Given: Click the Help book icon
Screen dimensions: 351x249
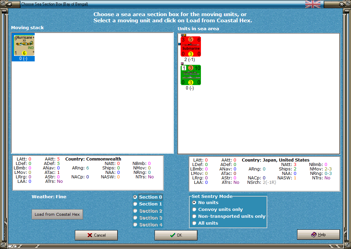Looking at the screenshot, I should point(314,235).
